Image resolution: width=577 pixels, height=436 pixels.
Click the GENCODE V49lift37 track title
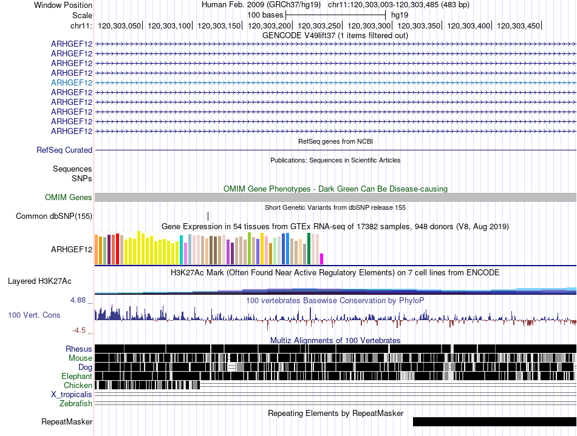tap(335, 35)
